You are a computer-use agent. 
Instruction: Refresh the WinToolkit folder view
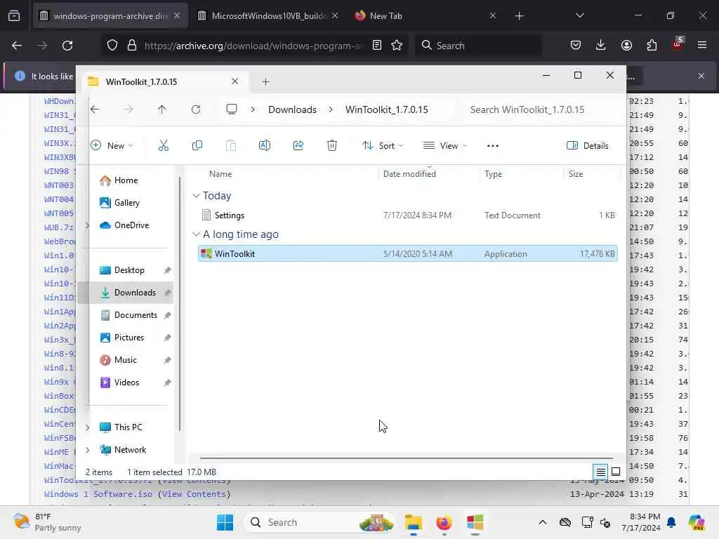[x=196, y=109]
